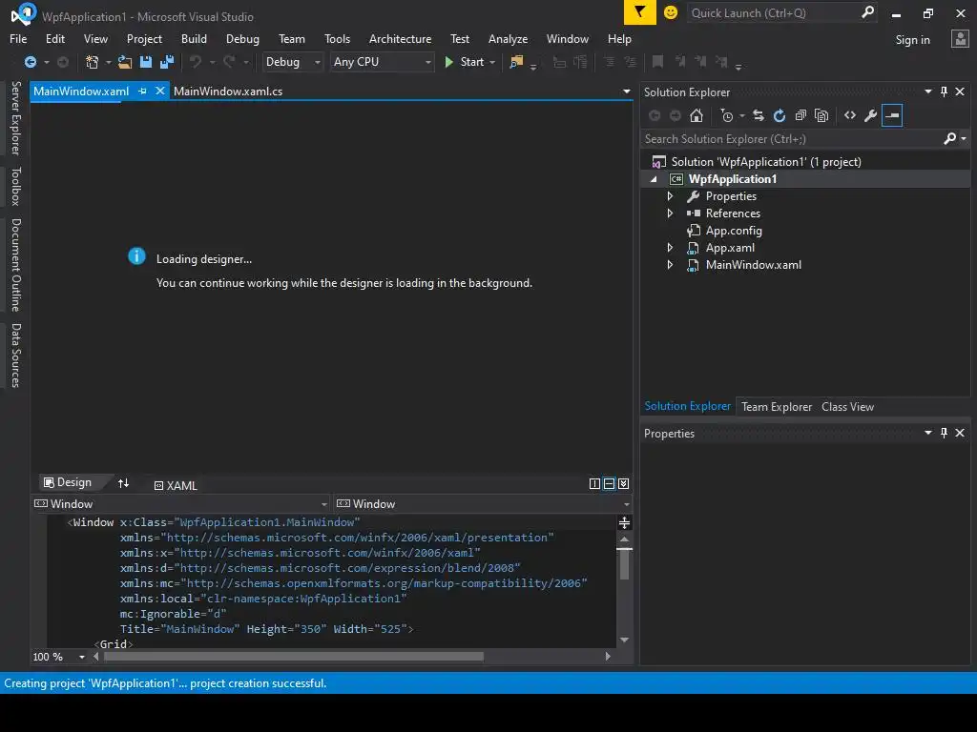Open the Debug configuration dropdown
The width and height of the screenshot is (977, 732).
point(292,62)
